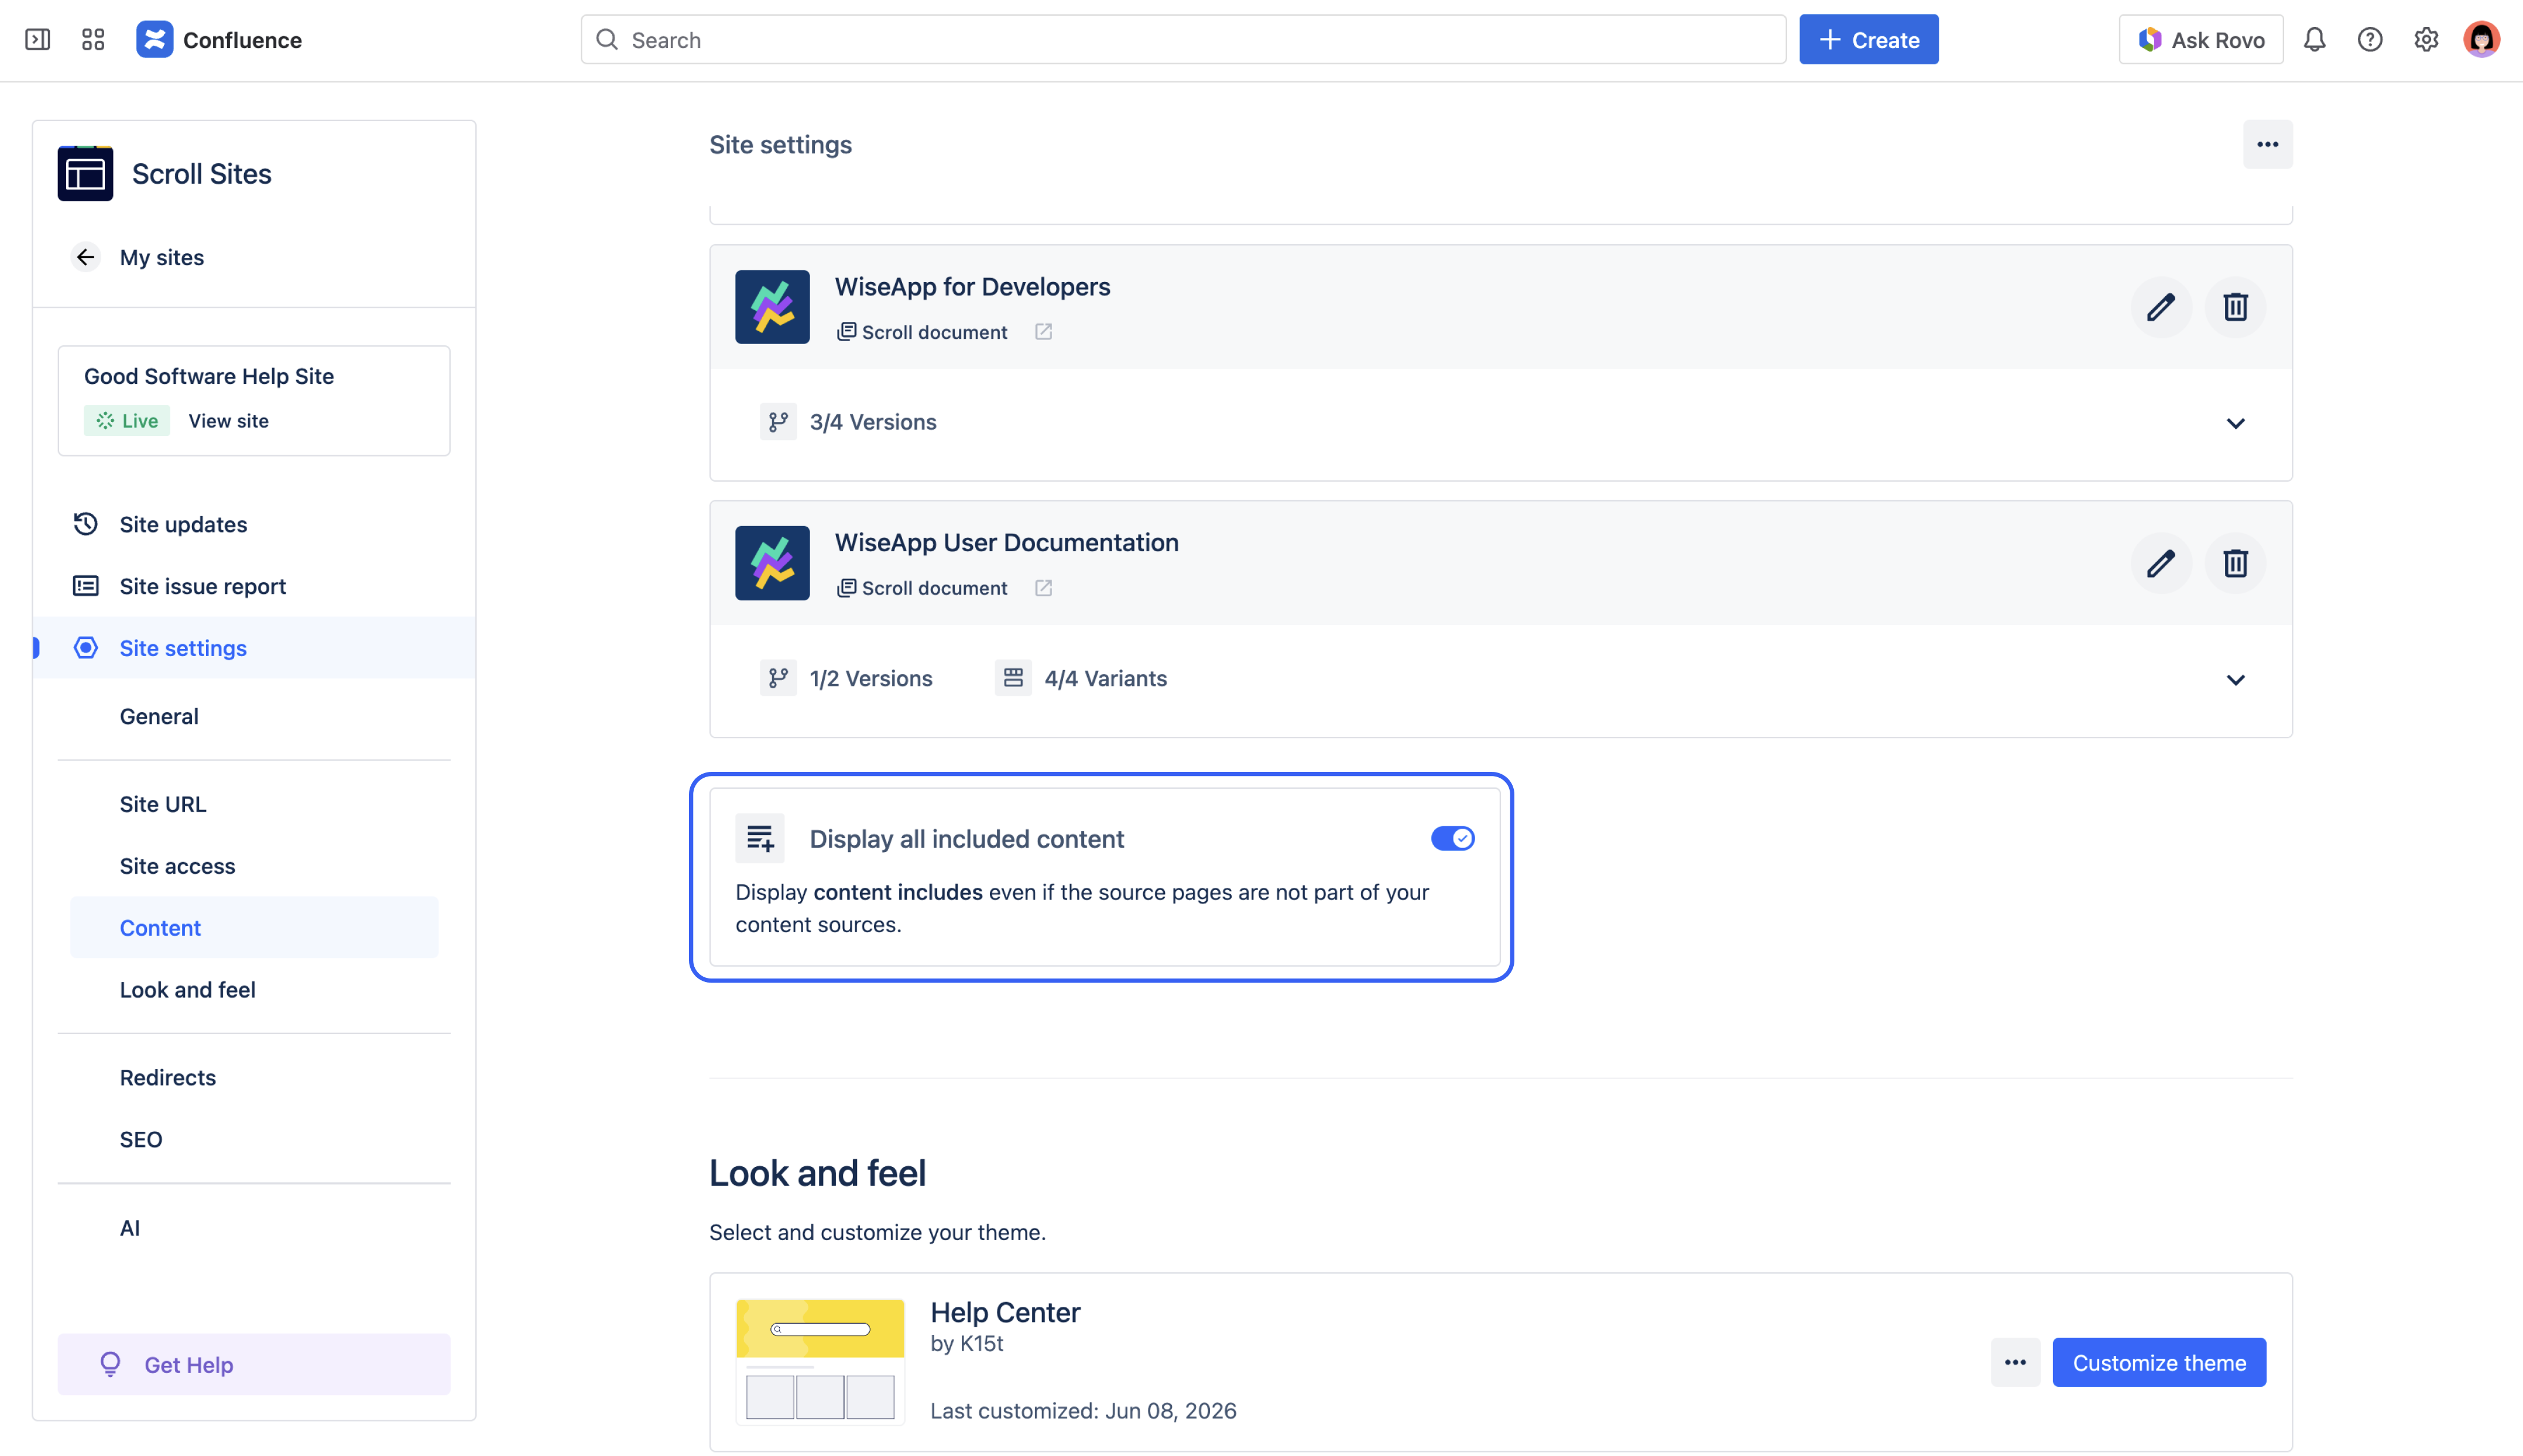Open SEO settings
The image size is (2523, 1456).
point(140,1140)
